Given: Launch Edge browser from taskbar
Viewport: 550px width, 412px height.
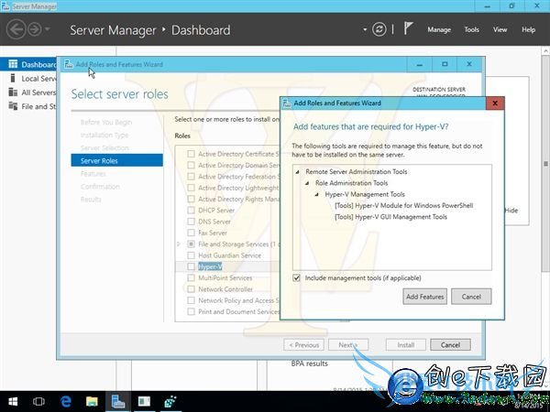Looking at the screenshot, I should pyautogui.click(x=66, y=402).
